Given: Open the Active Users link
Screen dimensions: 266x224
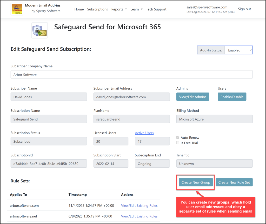Looking at the screenshot, I should [x=144, y=133].
